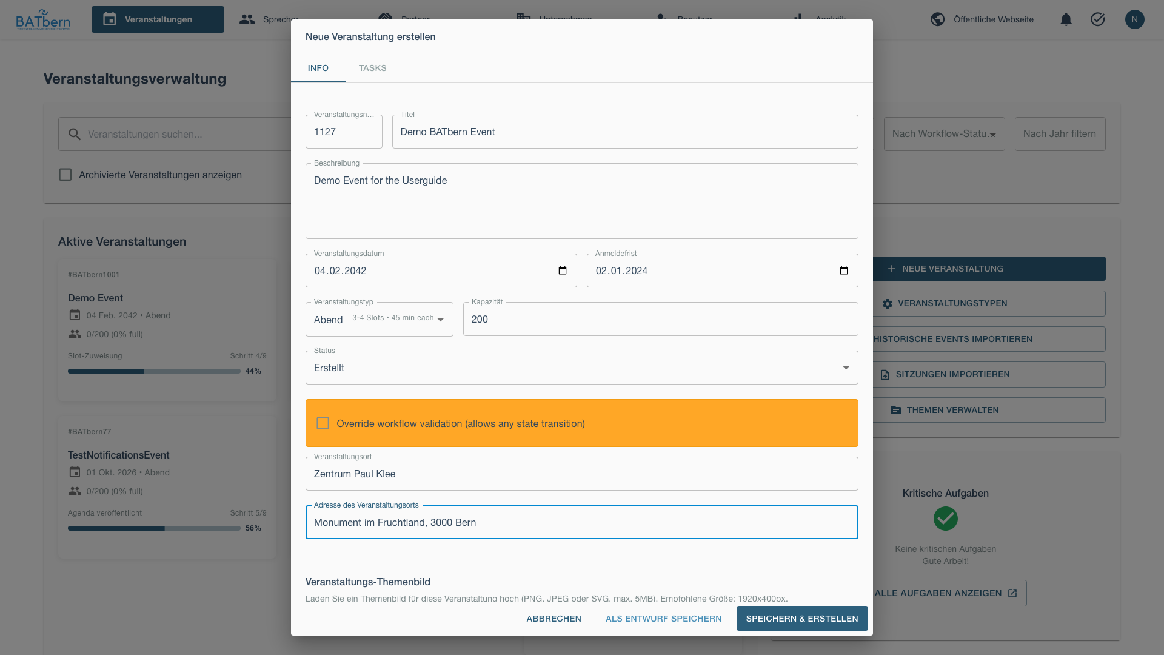Open the TestNotificationsEvent card title
This screenshot has height=655, width=1164.
coord(118,455)
